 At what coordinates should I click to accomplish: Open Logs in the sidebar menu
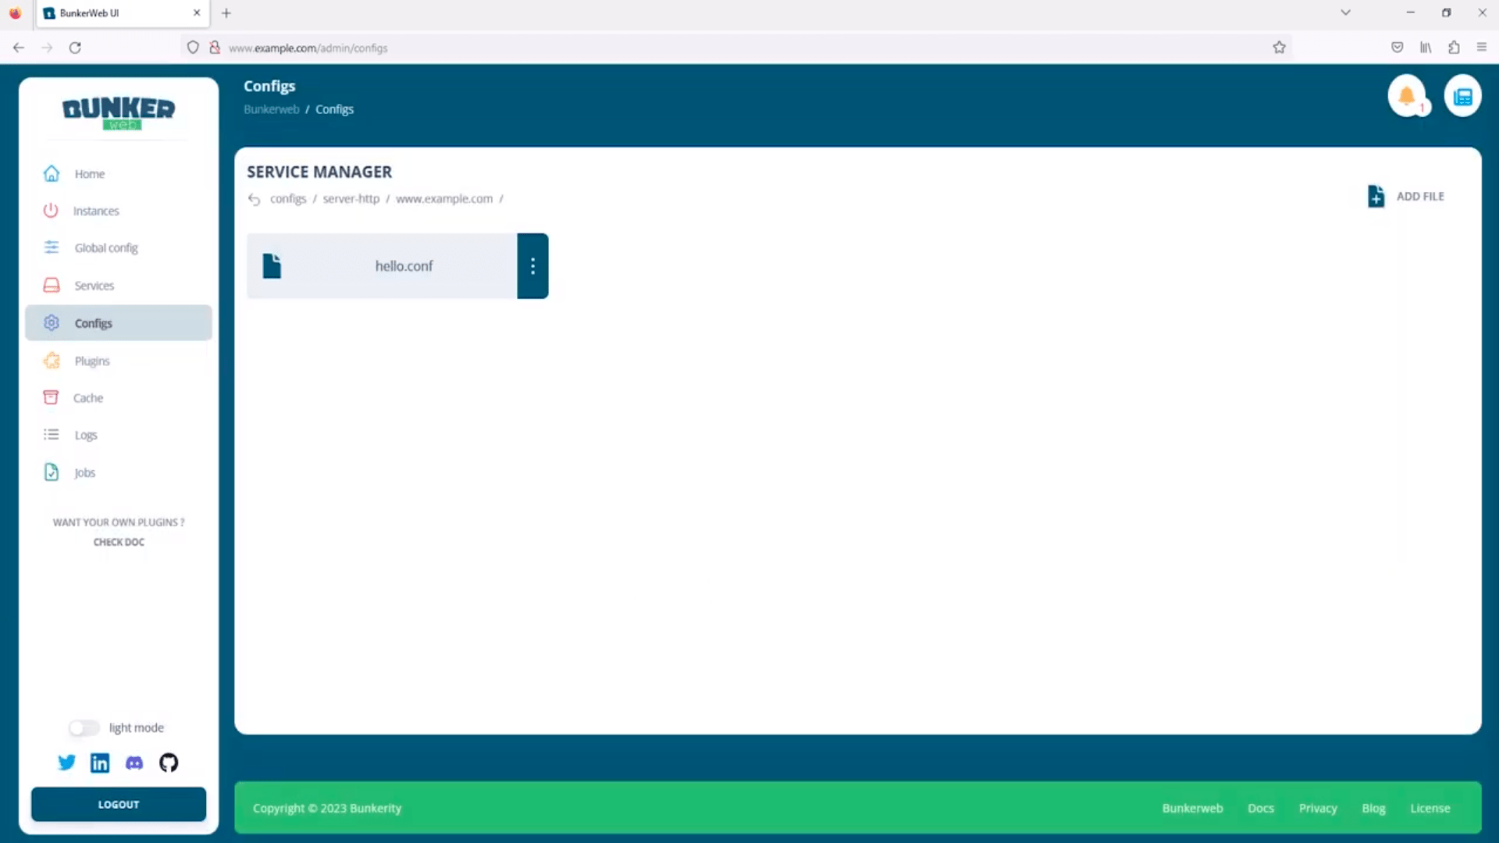[x=119, y=435]
